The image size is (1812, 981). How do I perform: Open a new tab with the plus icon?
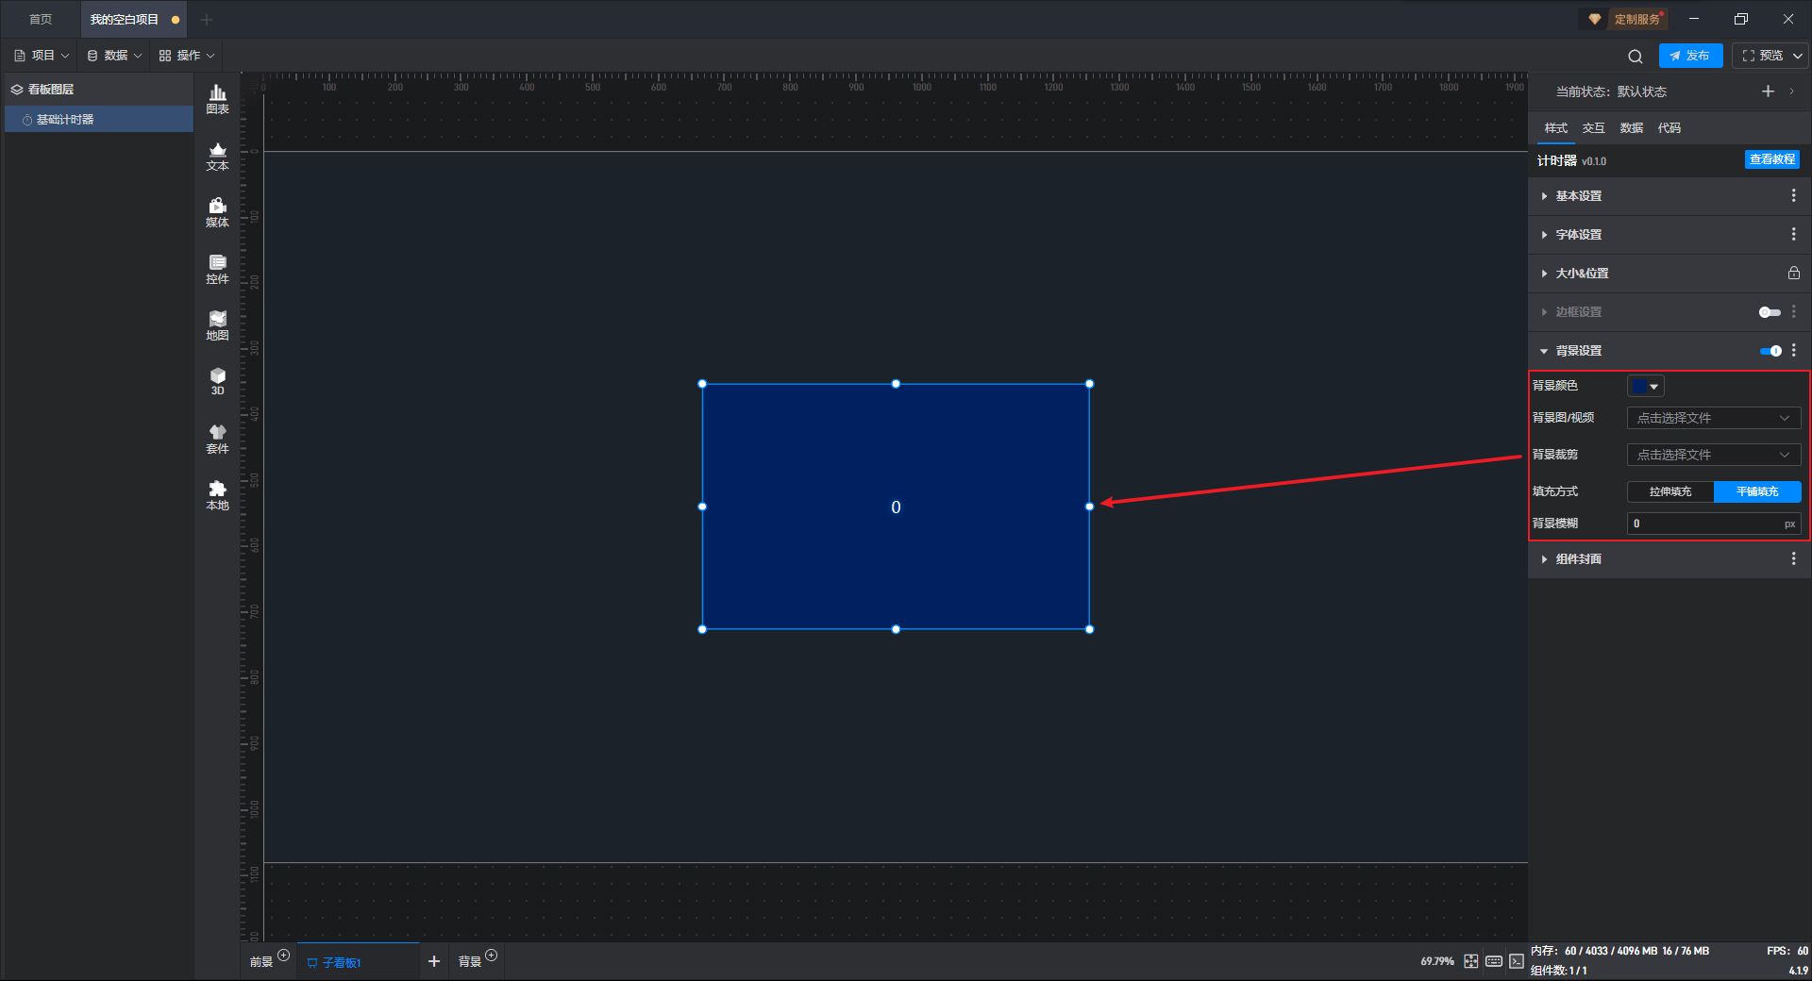(x=207, y=19)
